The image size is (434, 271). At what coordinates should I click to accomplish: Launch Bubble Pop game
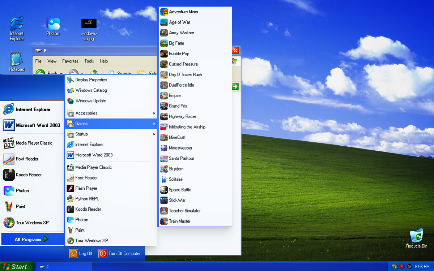point(195,54)
